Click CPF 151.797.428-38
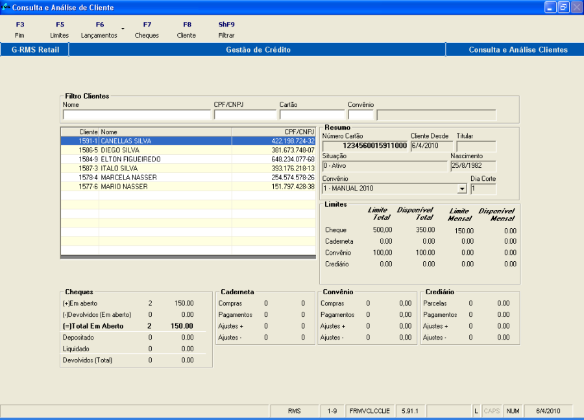The height and width of the screenshot is (420, 584). 293,187
